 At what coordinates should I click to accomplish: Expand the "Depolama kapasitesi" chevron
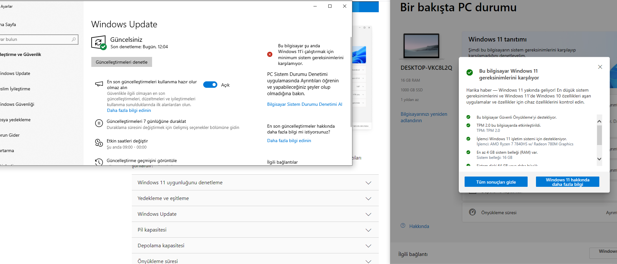[x=368, y=246]
